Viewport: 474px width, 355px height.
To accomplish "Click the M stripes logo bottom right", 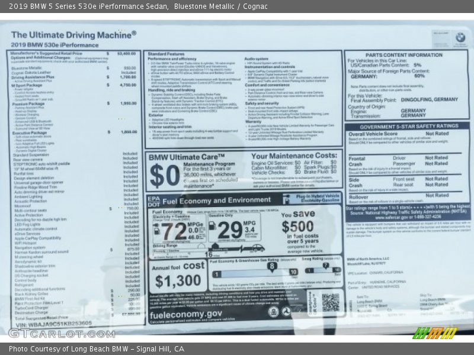I will click(434, 333).
